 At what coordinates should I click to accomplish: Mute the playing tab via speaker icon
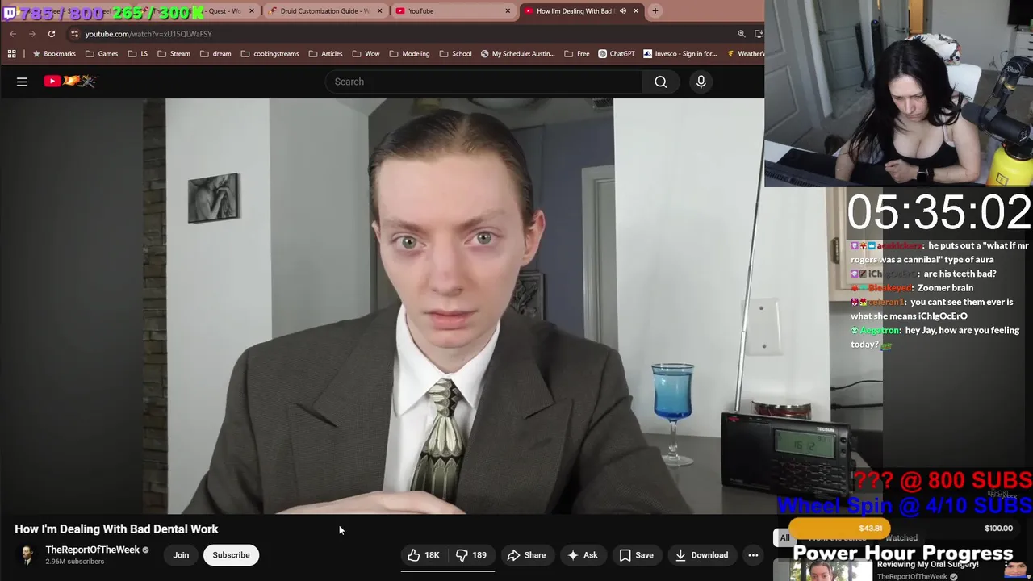click(x=622, y=11)
